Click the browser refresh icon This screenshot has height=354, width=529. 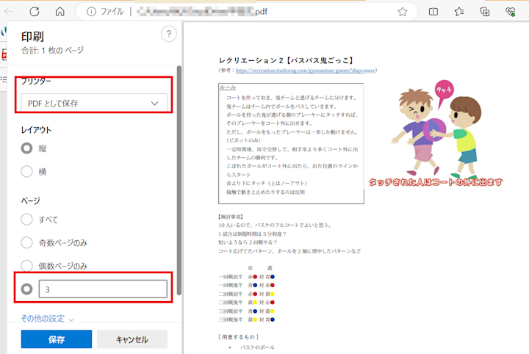35,12
